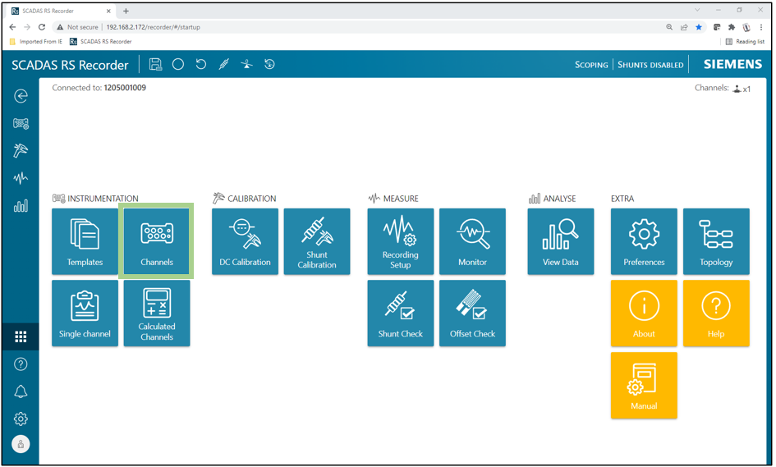Launch DC Calibration

coord(245,241)
